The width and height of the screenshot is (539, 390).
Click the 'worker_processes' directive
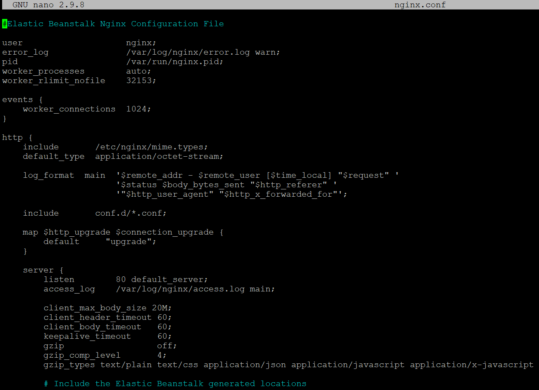pyautogui.click(x=43, y=71)
